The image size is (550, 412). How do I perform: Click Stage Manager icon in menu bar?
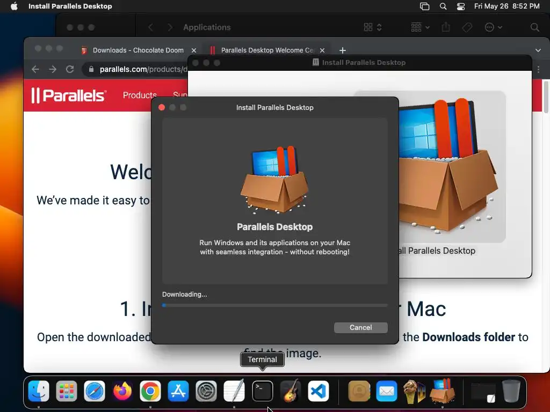coord(424,6)
